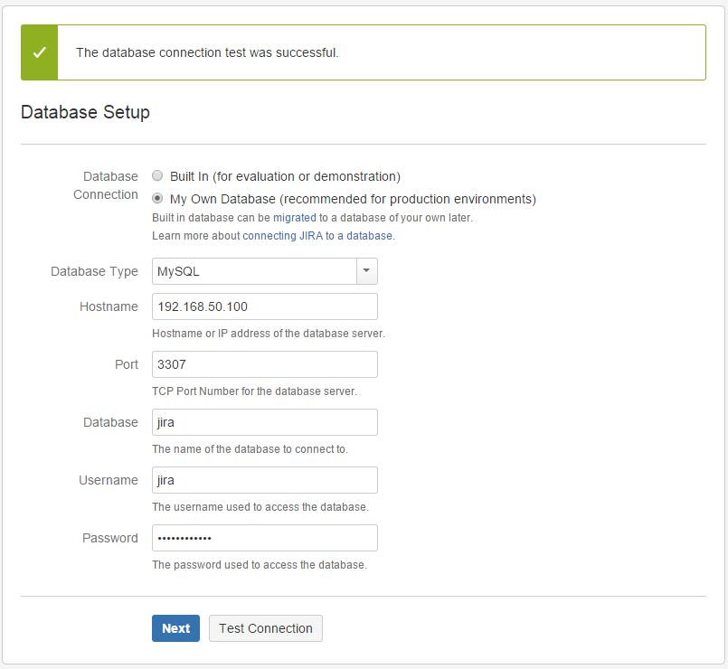Click the masked Password input field

(264, 538)
